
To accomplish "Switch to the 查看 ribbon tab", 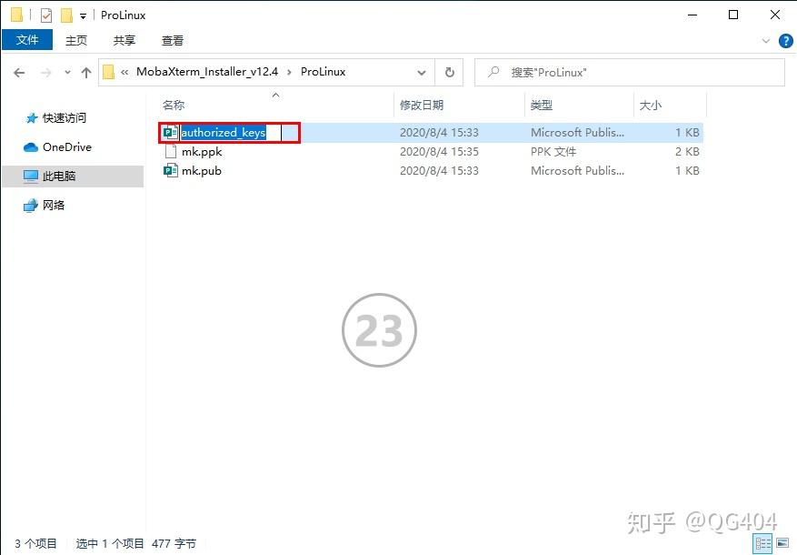I will (x=173, y=40).
